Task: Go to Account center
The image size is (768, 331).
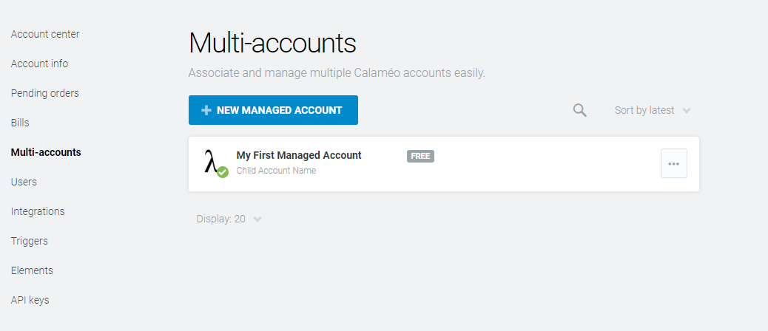Action: click(45, 34)
